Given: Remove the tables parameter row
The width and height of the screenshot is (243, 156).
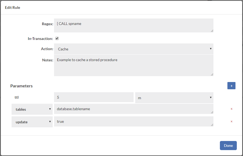Looking at the screenshot, I should (x=231, y=109).
